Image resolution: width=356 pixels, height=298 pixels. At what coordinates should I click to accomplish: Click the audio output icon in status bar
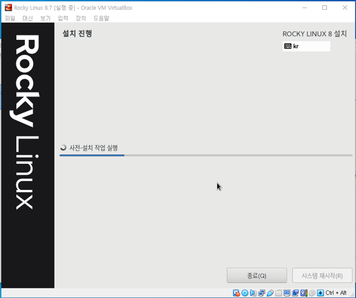(x=253, y=293)
